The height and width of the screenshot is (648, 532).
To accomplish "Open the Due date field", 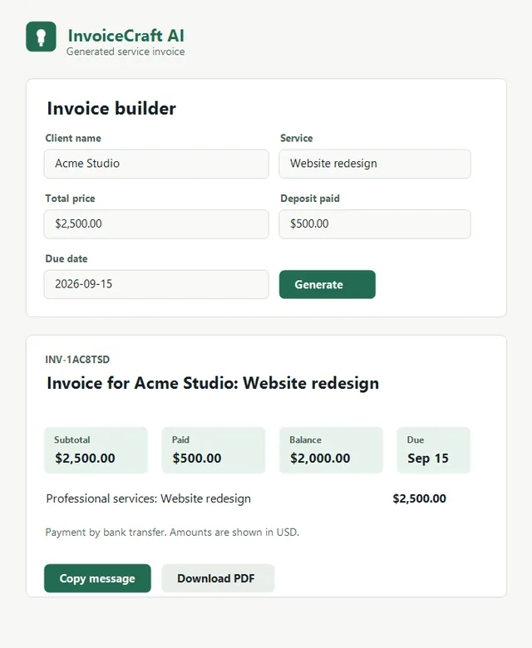I will 156,284.
